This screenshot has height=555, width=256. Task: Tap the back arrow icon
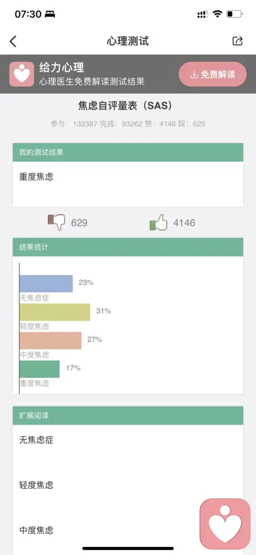(13, 42)
